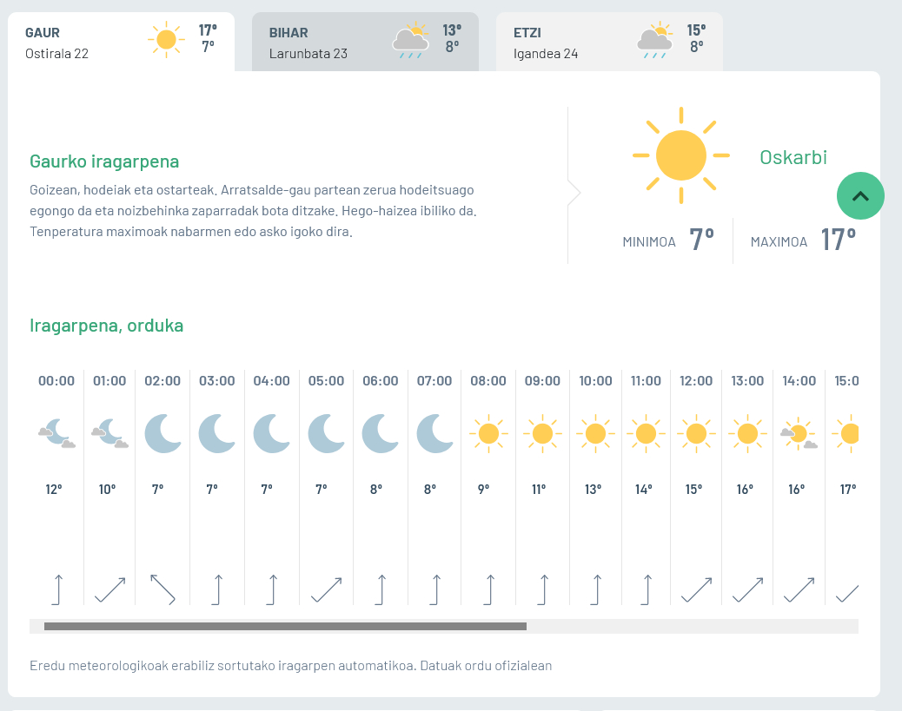Click the MAXIMOA 17° temperature value
902x711 pixels.
point(838,240)
